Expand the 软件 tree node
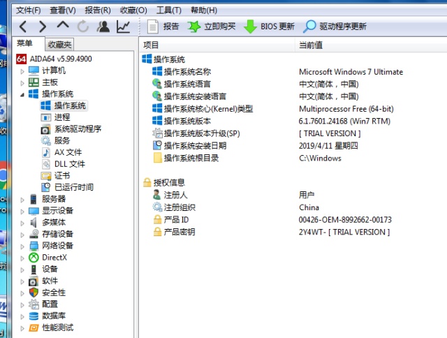This screenshot has height=338, width=447. [22, 281]
